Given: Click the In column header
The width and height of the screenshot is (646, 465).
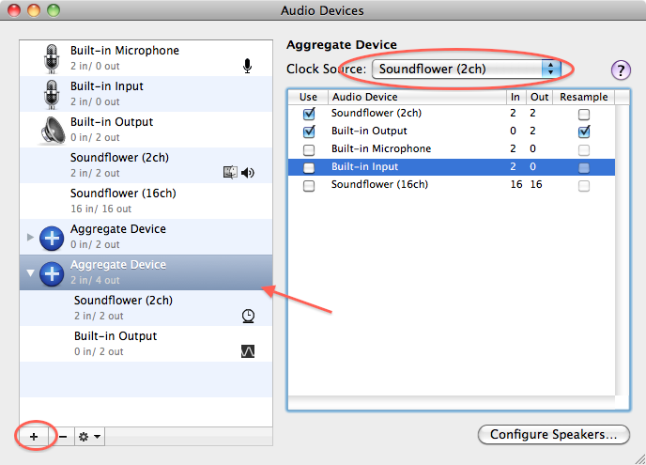Looking at the screenshot, I should (515, 98).
